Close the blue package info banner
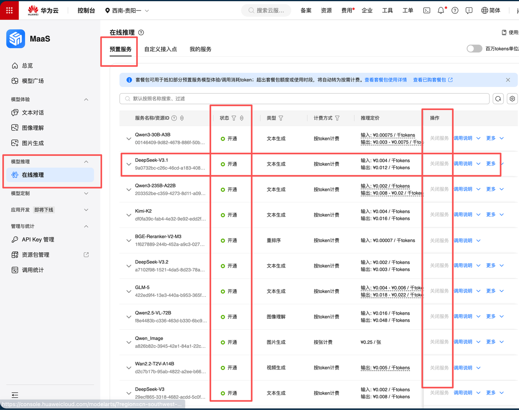 pos(508,80)
